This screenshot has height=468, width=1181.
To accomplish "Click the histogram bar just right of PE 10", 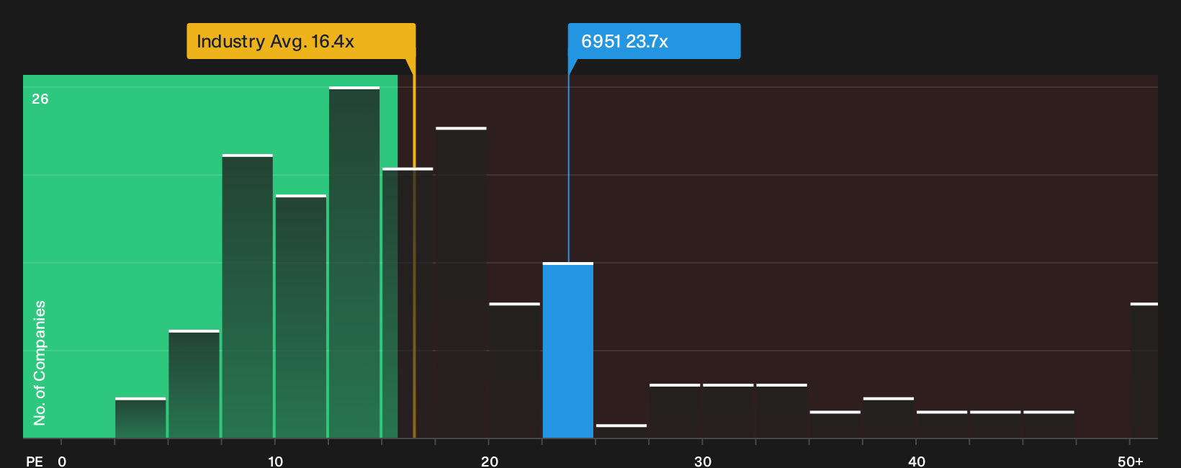I will [x=301, y=317].
